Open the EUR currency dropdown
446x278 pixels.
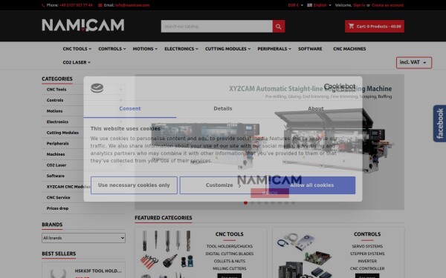(296, 5)
